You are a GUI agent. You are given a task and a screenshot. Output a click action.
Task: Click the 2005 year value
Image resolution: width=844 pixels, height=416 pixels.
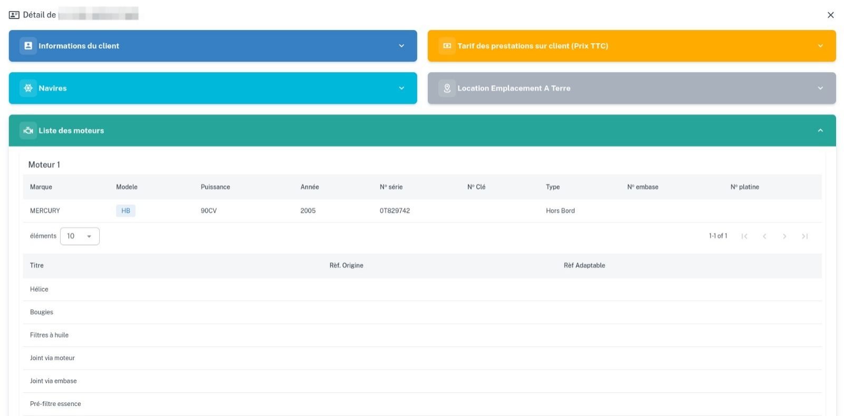pos(308,211)
